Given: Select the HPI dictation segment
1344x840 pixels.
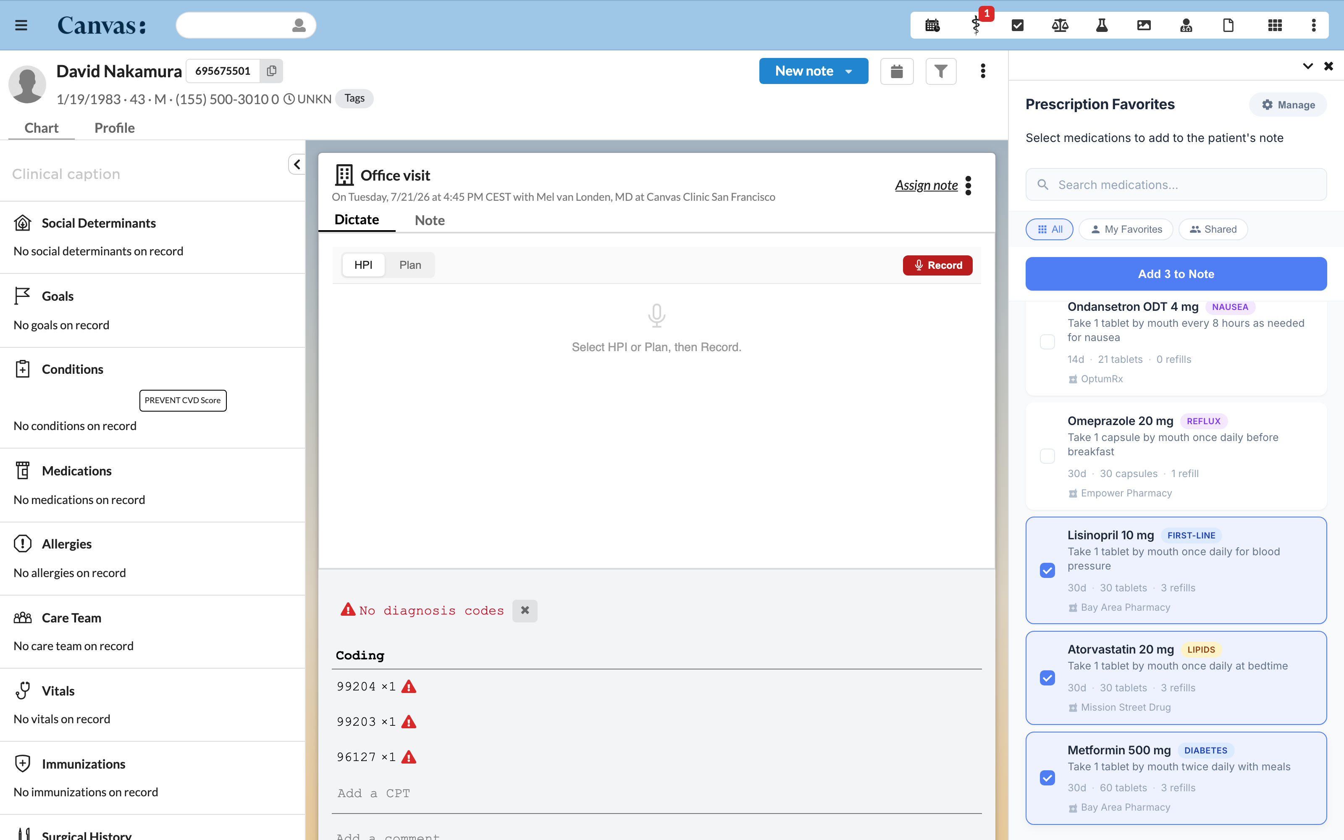Looking at the screenshot, I should click(363, 265).
